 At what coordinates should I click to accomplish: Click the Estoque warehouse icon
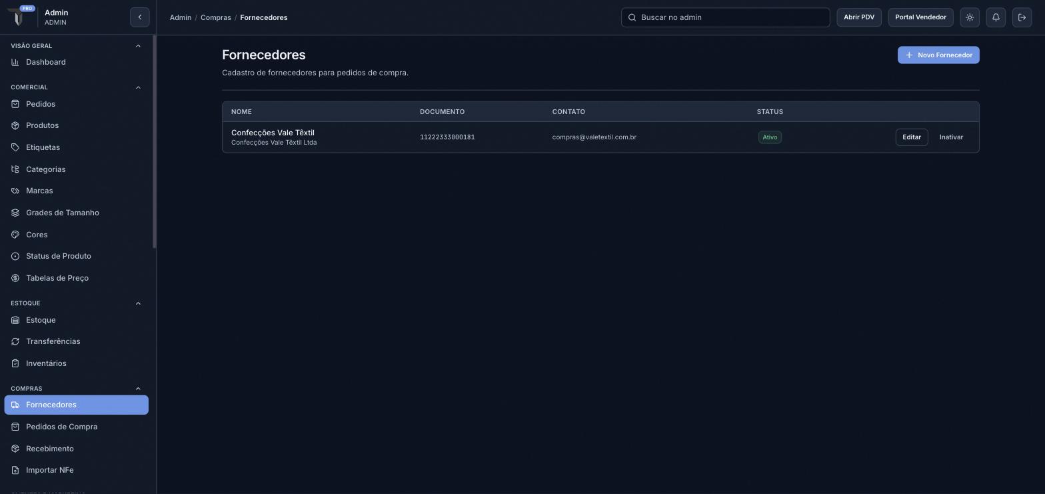15,320
